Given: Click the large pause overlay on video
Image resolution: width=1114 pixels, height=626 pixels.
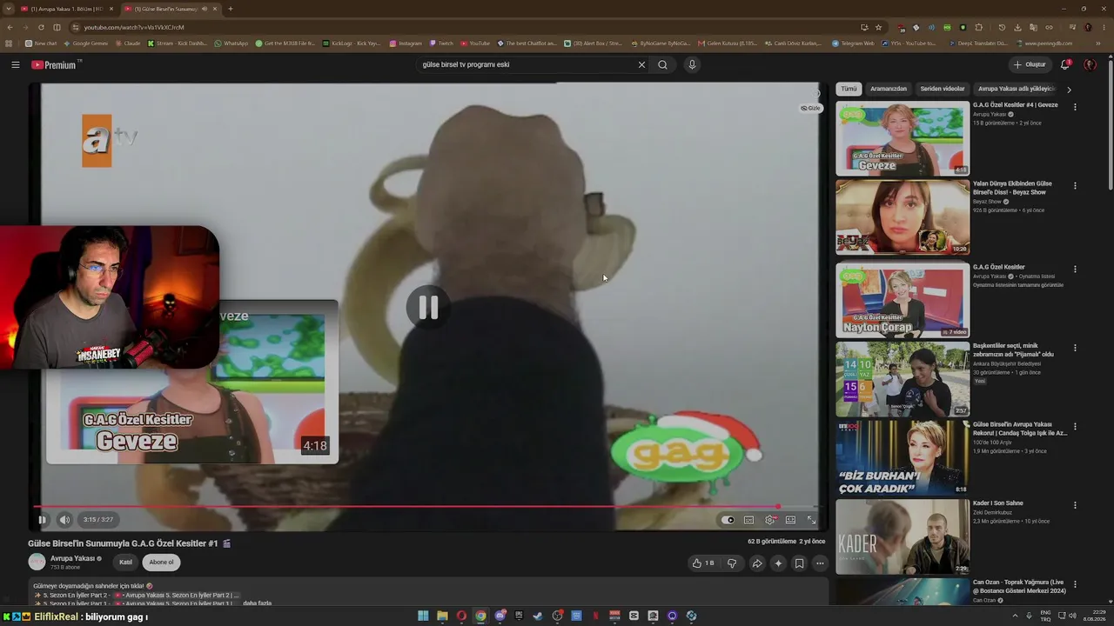Looking at the screenshot, I should pyautogui.click(x=427, y=306).
